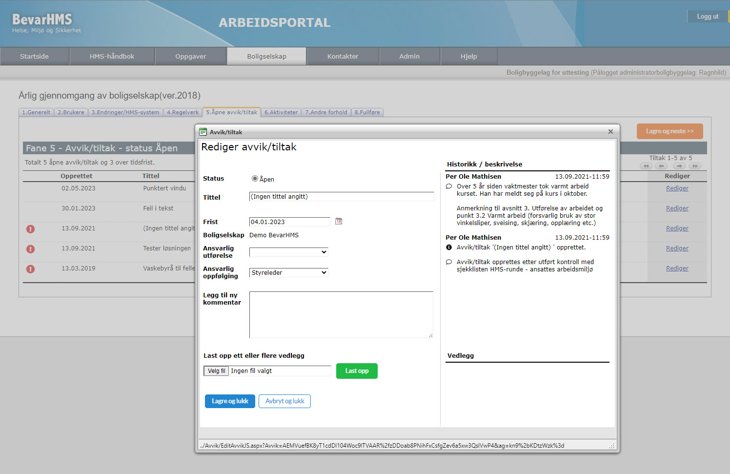The height and width of the screenshot is (474, 730).
Task: Jump to the last Tiltak page
Action: point(695,166)
